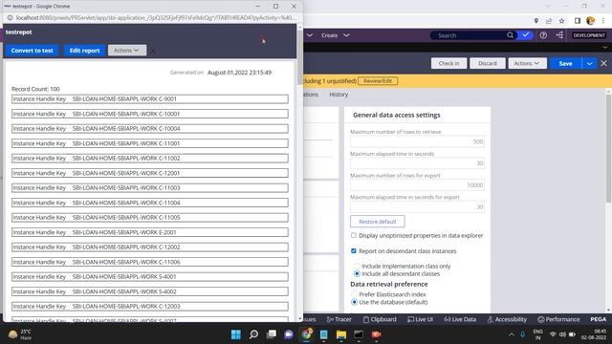Screen dimensions: 612x344
Task: Click the Convert to test button
Action: (x=32, y=51)
